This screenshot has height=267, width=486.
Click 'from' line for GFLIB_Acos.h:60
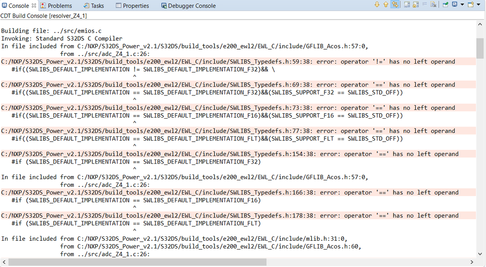coord(211,246)
